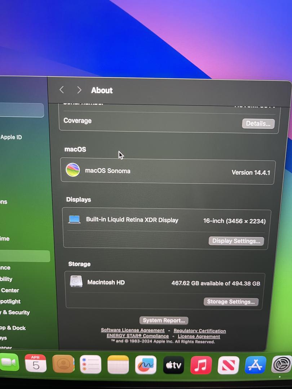Open App Store from the Dock
Image resolution: width=292 pixels, height=389 pixels.
[256, 365]
